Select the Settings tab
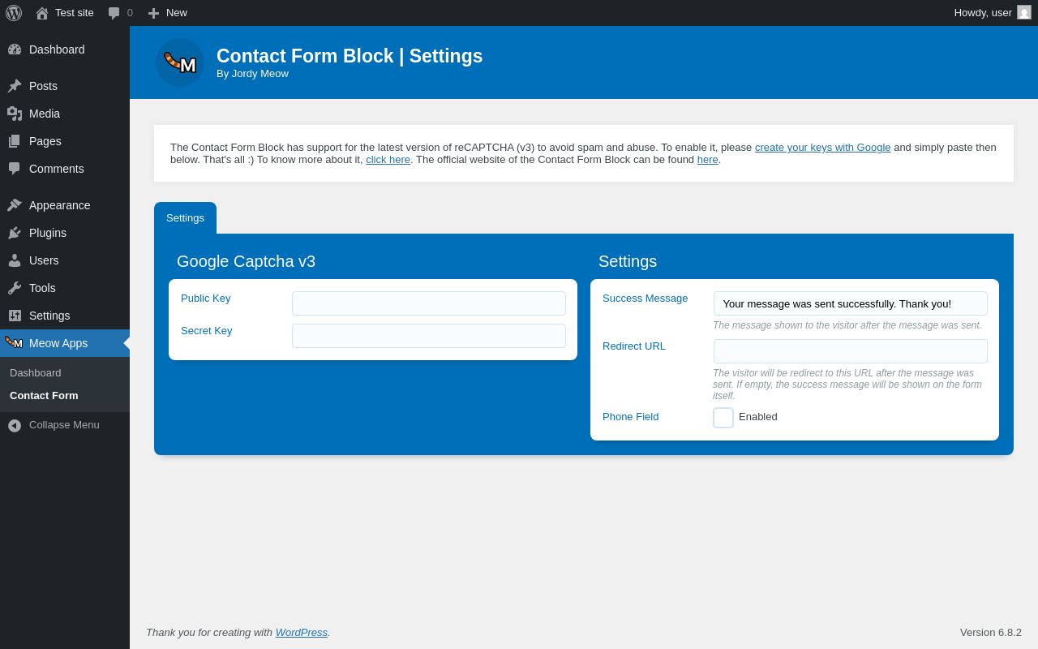The image size is (1038, 649). pos(185,218)
